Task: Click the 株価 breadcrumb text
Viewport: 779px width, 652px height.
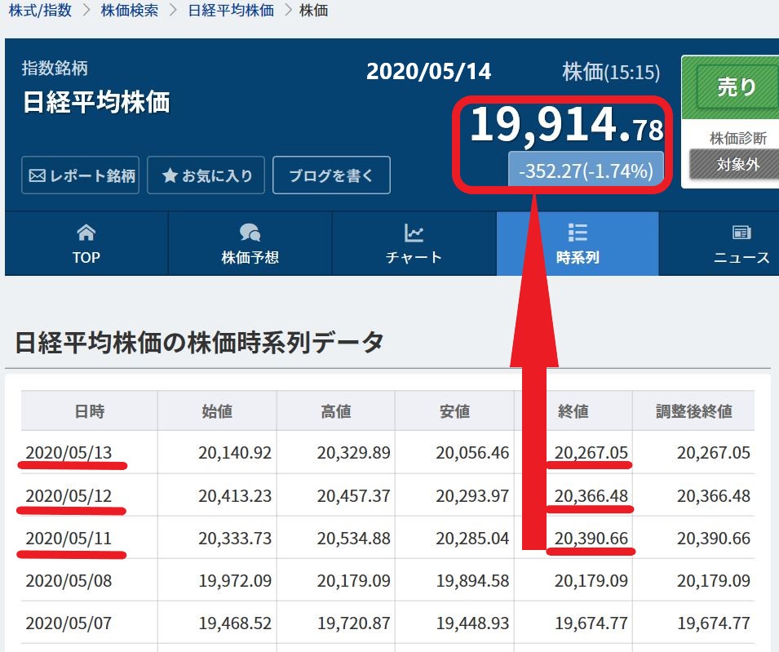Action: tap(313, 11)
